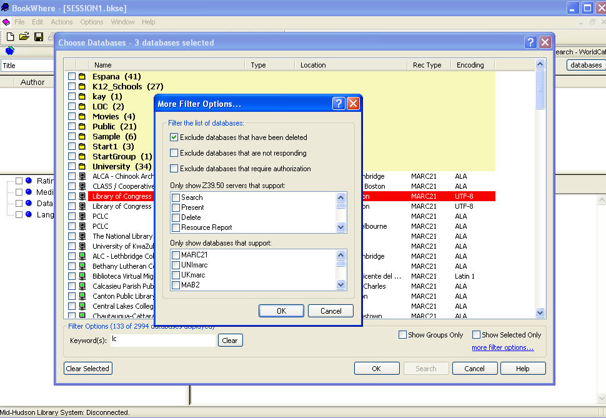Click the University group folder icon

82,166
